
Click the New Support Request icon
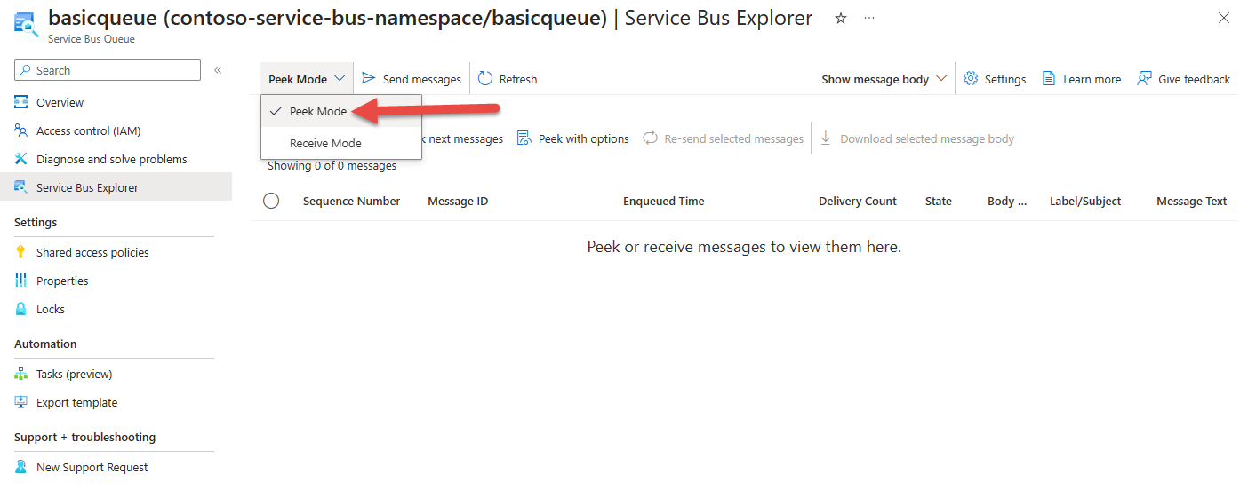(x=21, y=467)
